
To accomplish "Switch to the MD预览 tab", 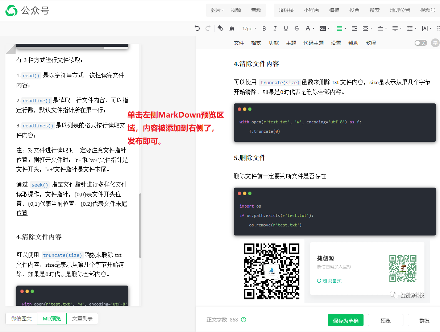I will coord(52,319).
